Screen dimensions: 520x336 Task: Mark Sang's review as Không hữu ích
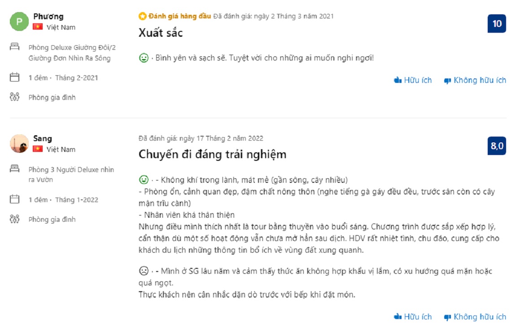pos(475,317)
